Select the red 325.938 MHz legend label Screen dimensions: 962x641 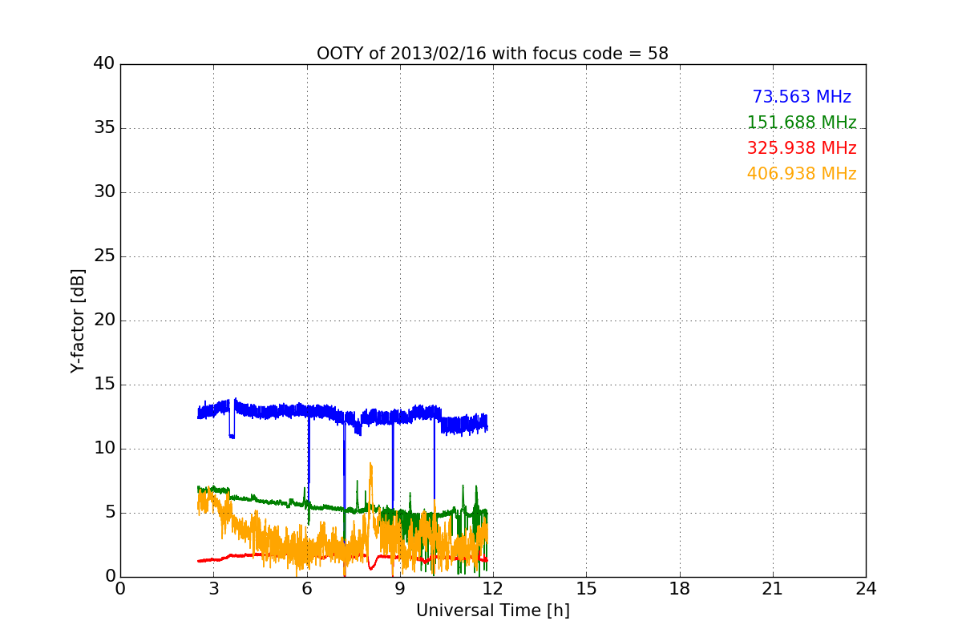coord(802,148)
